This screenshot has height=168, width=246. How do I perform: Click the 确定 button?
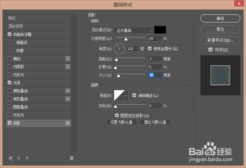coord(220,18)
